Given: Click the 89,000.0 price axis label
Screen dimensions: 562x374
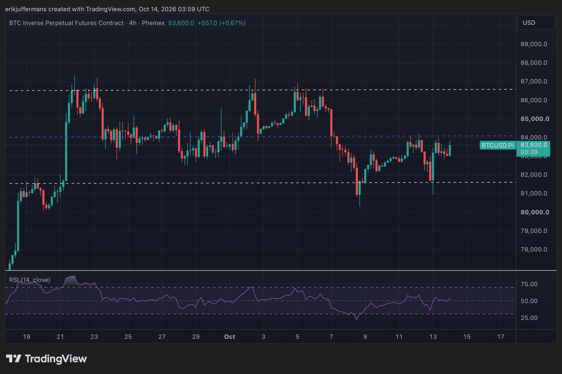Looking at the screenshot, I should [x=534, y=44].
